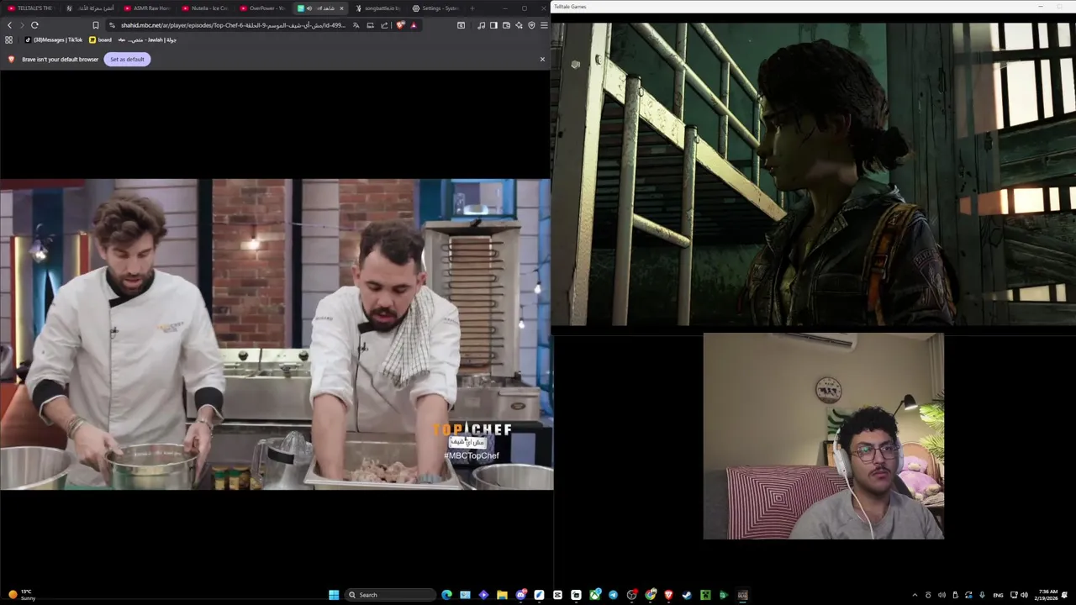The height and width of the screenshot is (605, 1076).
Task: Open the board bookmark
Action: point(100,39)
